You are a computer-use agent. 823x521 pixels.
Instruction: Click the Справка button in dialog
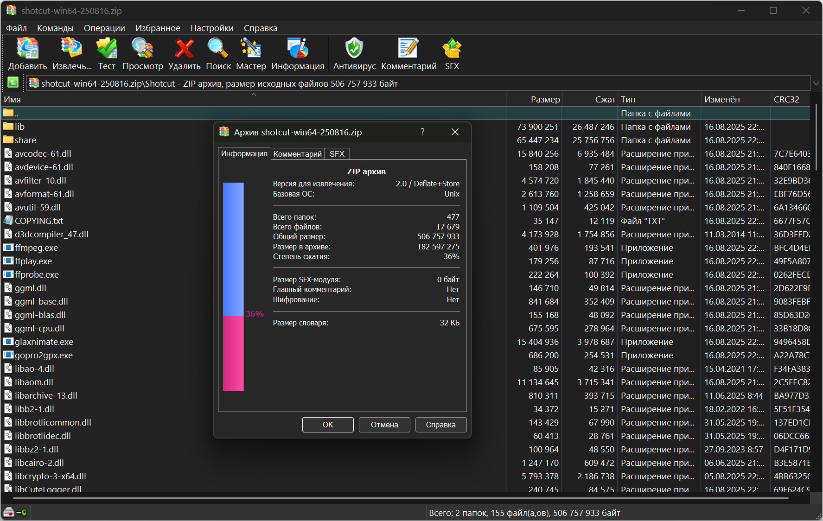point(440,425)
